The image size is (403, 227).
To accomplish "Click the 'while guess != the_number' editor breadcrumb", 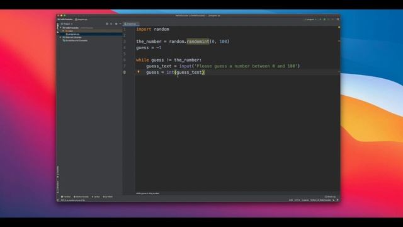I will coord(147,194).
